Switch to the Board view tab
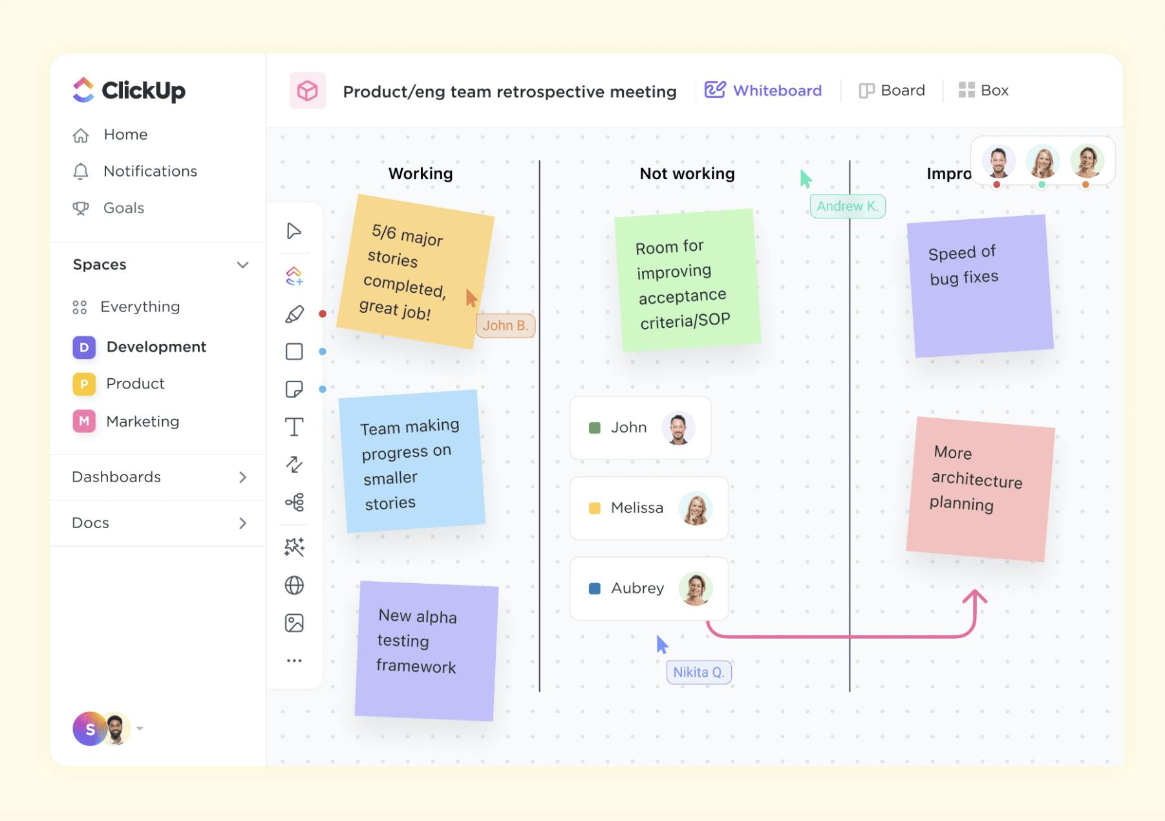 click(892, 91)
